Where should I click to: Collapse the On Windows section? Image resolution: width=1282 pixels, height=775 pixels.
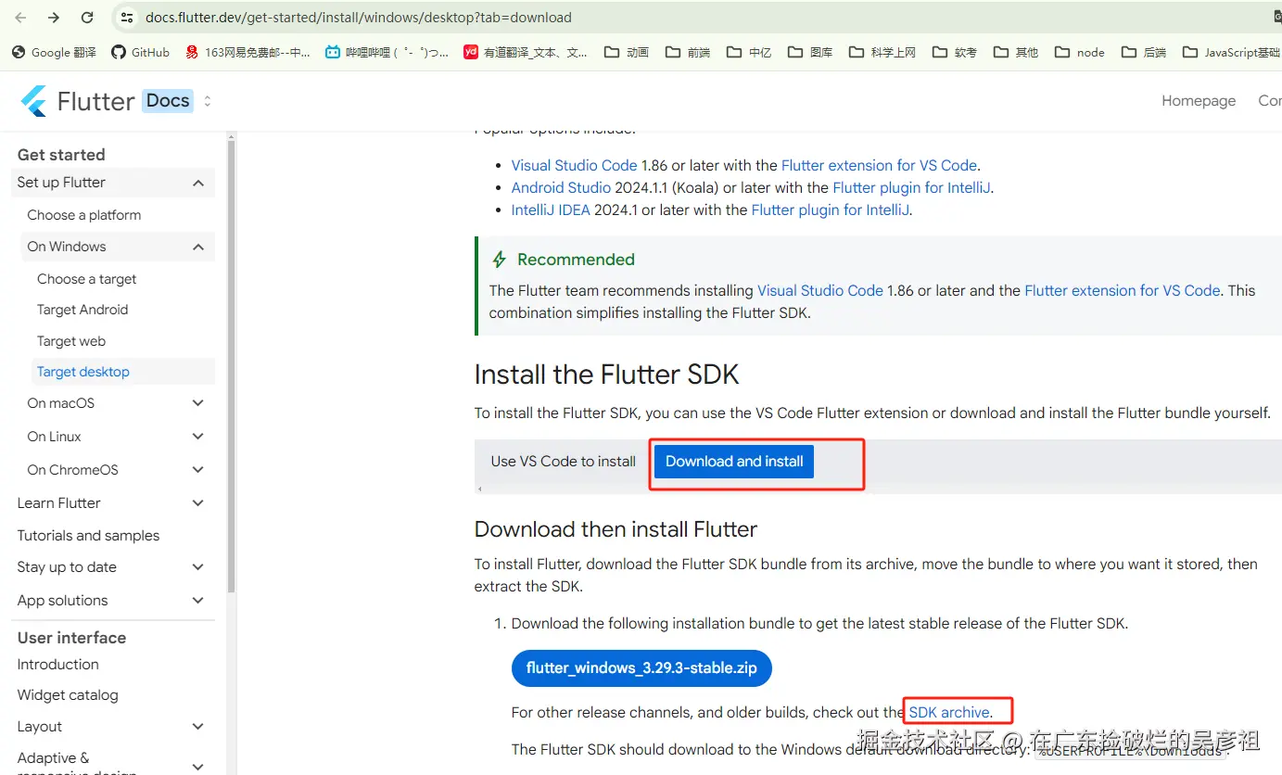coord(118,247)
